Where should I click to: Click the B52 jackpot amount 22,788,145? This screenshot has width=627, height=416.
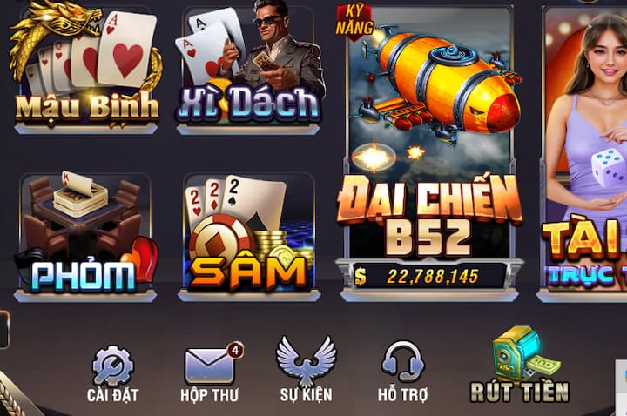433,277
